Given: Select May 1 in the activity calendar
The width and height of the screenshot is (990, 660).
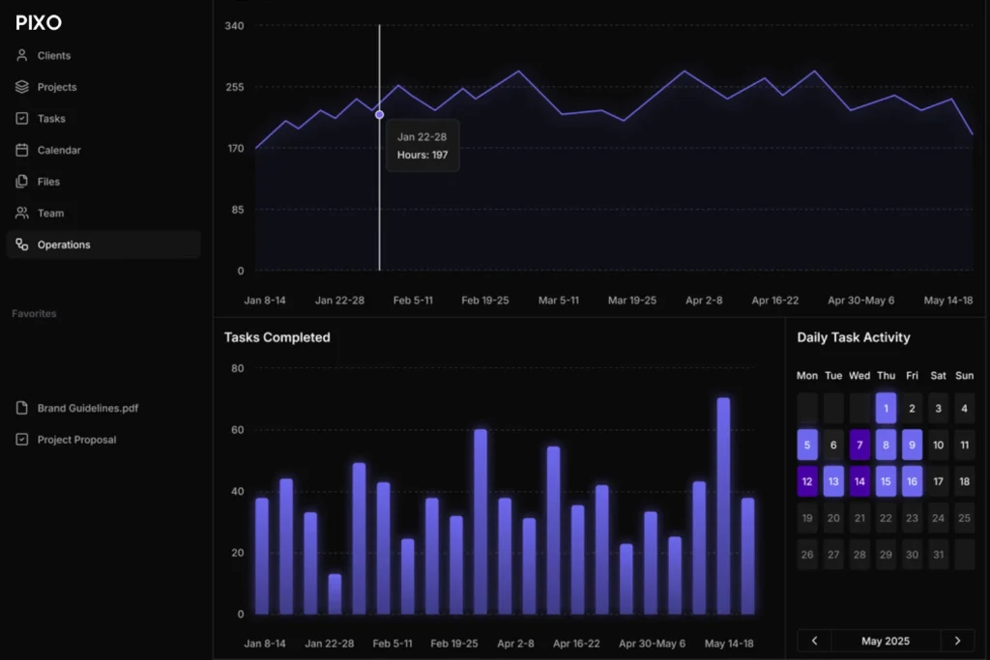Looking at the screenshot, I should pos(886,408).
